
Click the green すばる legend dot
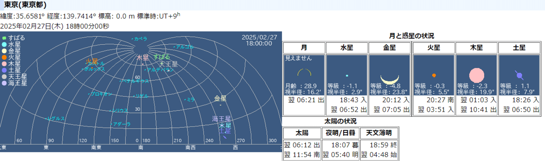4,38
